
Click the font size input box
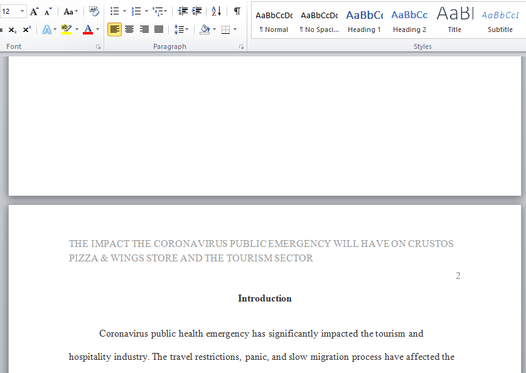tap(9, 11)
